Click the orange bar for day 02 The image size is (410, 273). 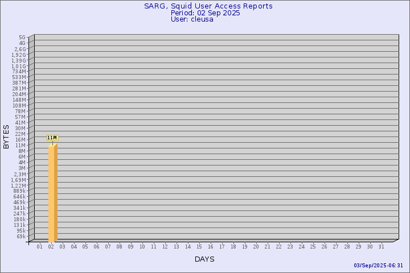[52, 193]
